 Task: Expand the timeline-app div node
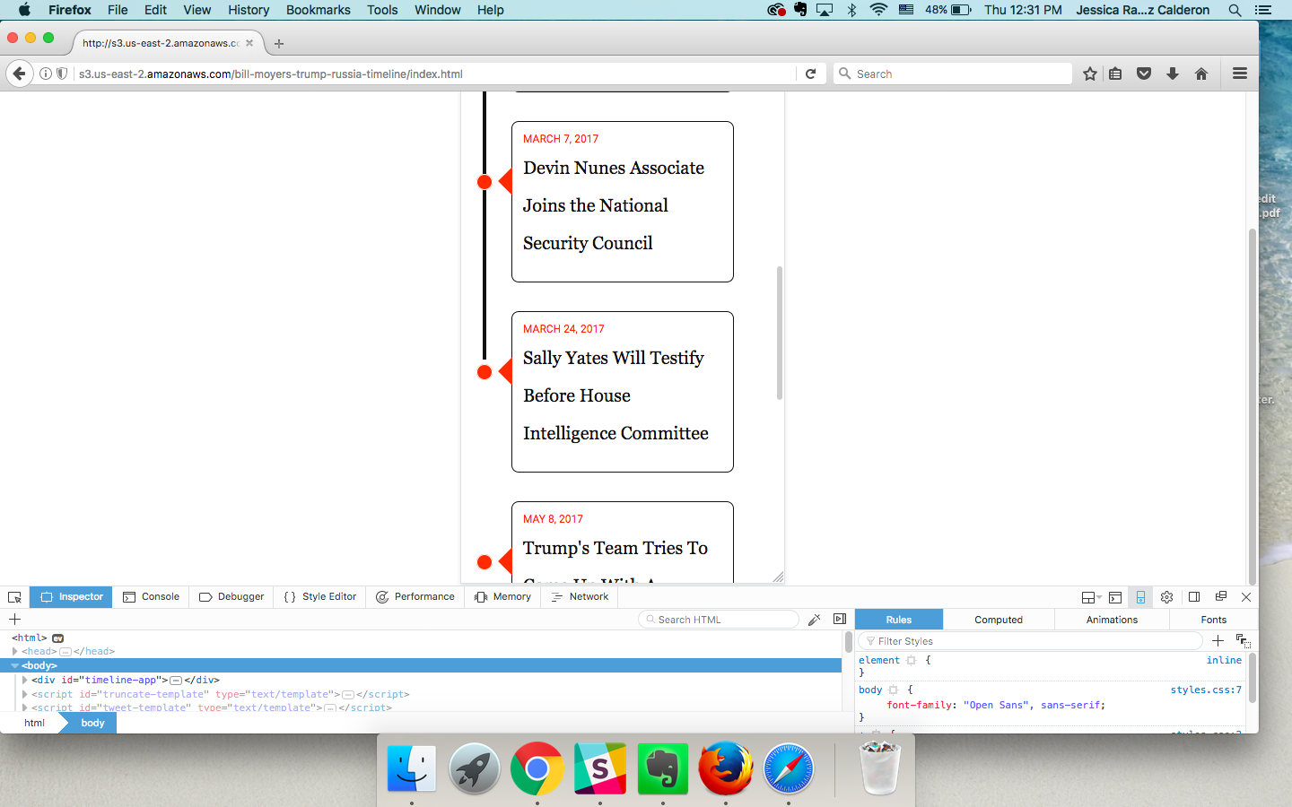pos(24,681)
